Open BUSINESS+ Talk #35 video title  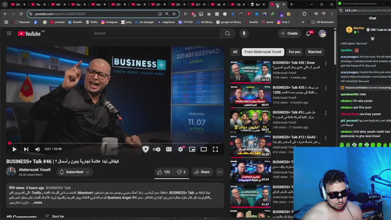tap(296, 90)
